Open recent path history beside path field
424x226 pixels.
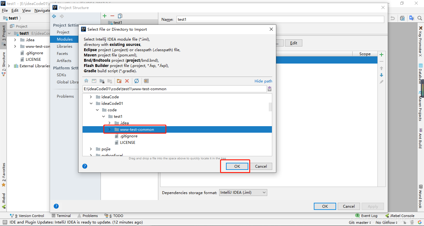coord(269,89)
